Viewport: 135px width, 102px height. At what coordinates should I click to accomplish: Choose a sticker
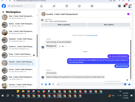50,84
